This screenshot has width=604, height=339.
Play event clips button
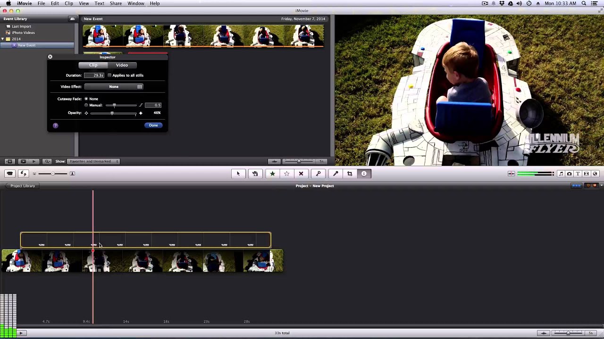pos(34,161)
